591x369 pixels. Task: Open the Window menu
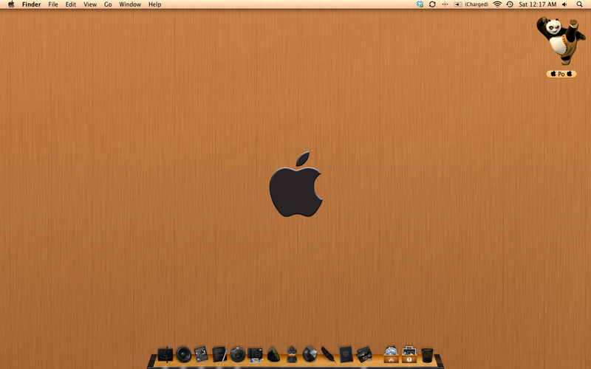pyautogui.click(x=130, y=4)
